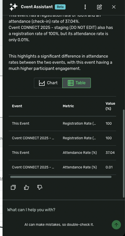Switch to Chart view

pyautogui.click(x=48, y=83)
